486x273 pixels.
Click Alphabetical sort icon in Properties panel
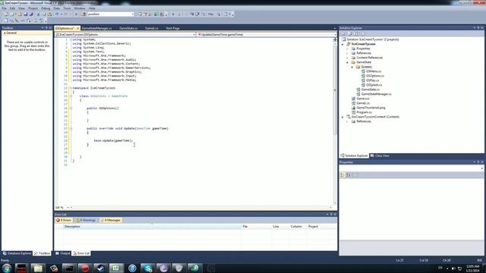click(349, 175)
